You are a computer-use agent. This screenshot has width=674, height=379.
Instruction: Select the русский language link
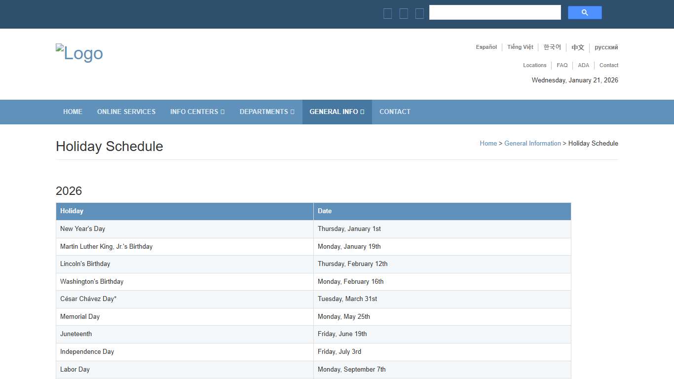tap(606, 47)
